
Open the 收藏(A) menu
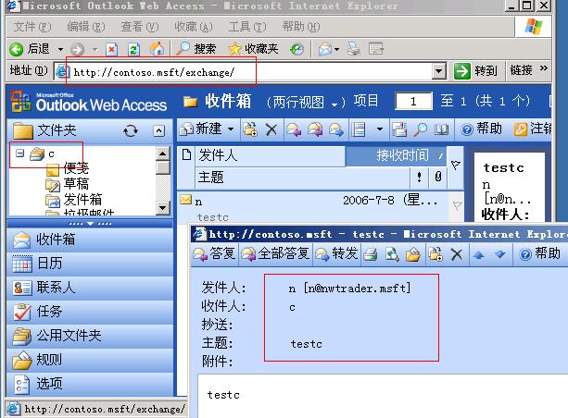pyautogui.click(x=193, y=27)
